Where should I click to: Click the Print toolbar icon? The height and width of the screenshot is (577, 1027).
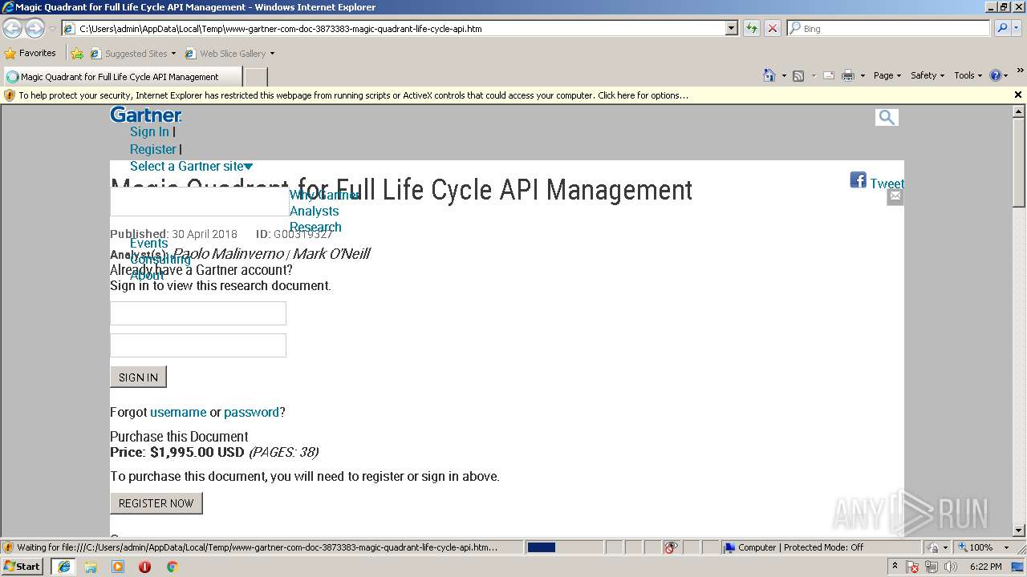pyautogui.click(x=848, y=75)
